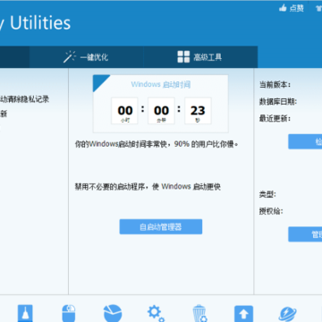Open the pie chart disk space analyzer
Screen dimensions: 322x322
[113, 313]
